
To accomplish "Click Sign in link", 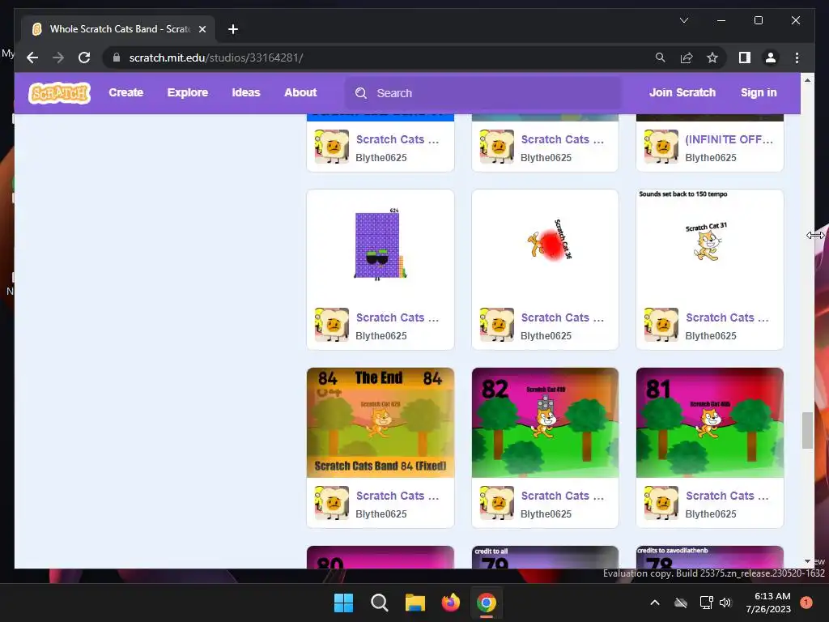I will click(759, 92).
